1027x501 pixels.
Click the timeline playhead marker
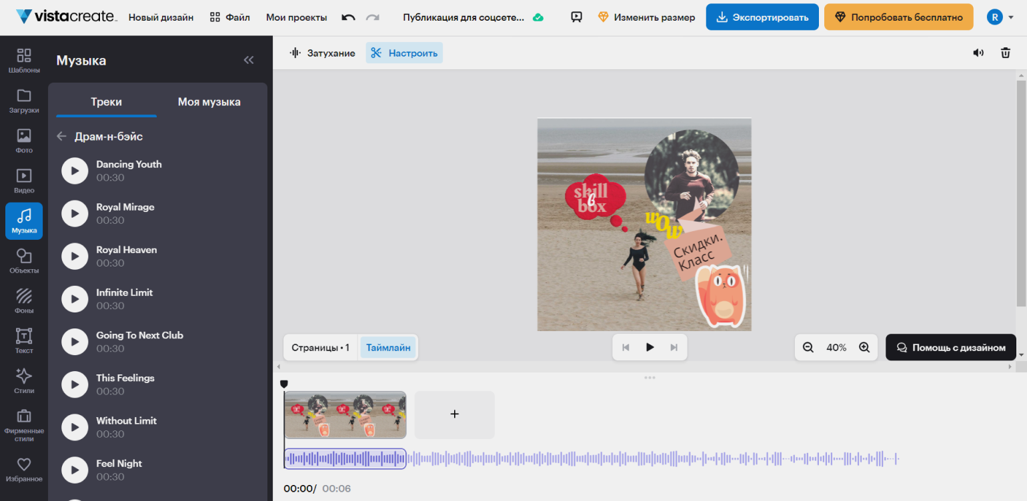pyautogui.click(x=284, y=384)
